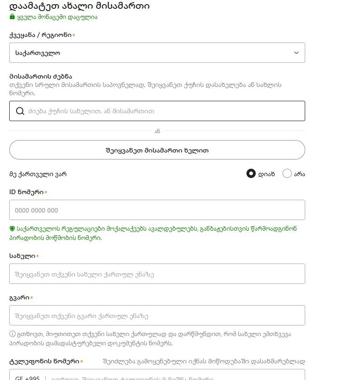Click the ID number field 0000 0000 000
The height and width of the screenshot is (380, 363).
pos(157,210)
